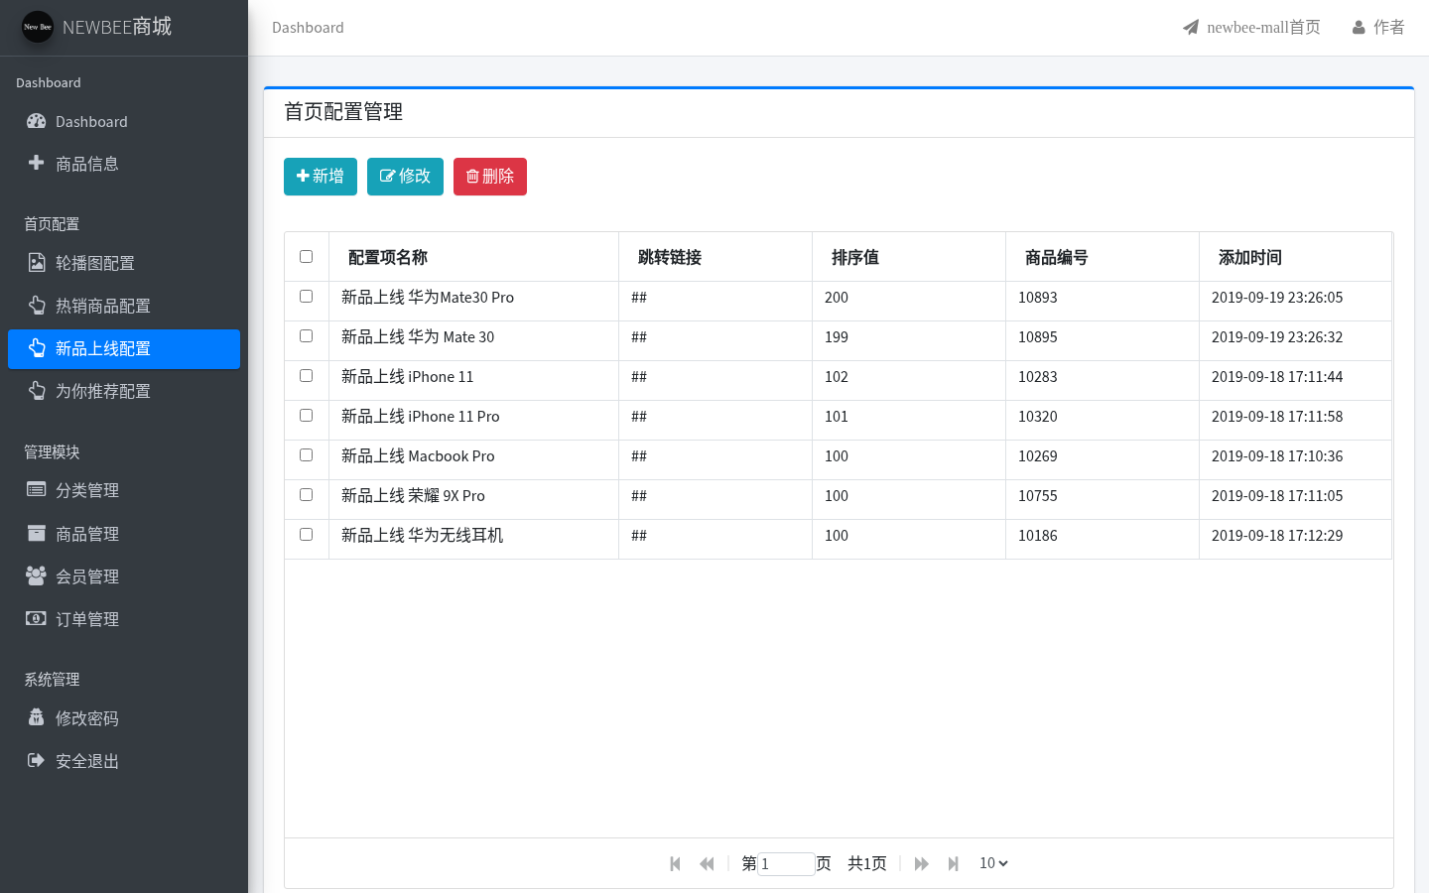Click the 修改 edit button
Screen dimensions: 1429x893
point(405,177)
